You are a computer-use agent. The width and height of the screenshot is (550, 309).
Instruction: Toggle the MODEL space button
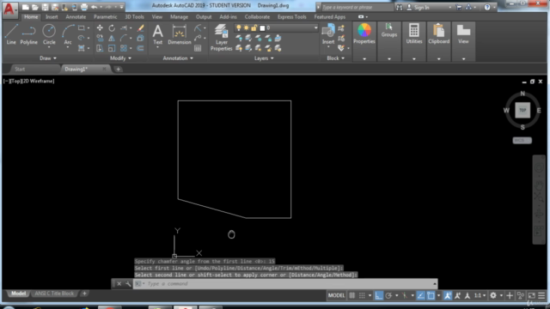click(336, 295)
